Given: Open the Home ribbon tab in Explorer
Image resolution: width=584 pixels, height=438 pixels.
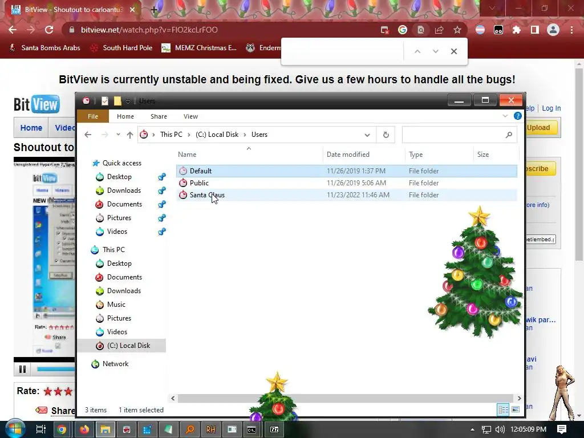Looking at the screenshot, I should tap(125, 116).
